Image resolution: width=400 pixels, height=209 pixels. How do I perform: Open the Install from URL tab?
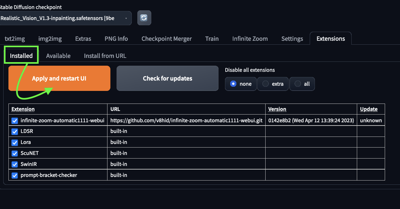pyautogui.click(x=105, y=56)
